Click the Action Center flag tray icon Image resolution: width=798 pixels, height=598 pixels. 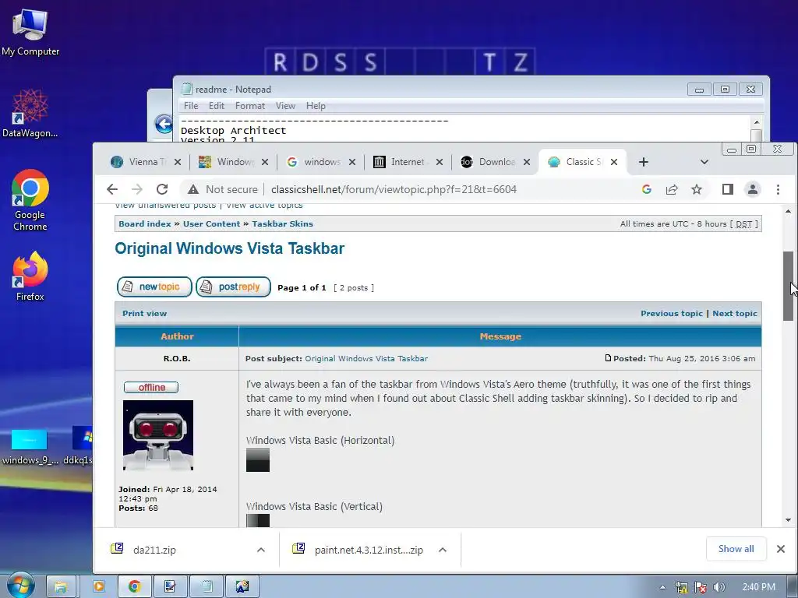click(x=701, y=587)
